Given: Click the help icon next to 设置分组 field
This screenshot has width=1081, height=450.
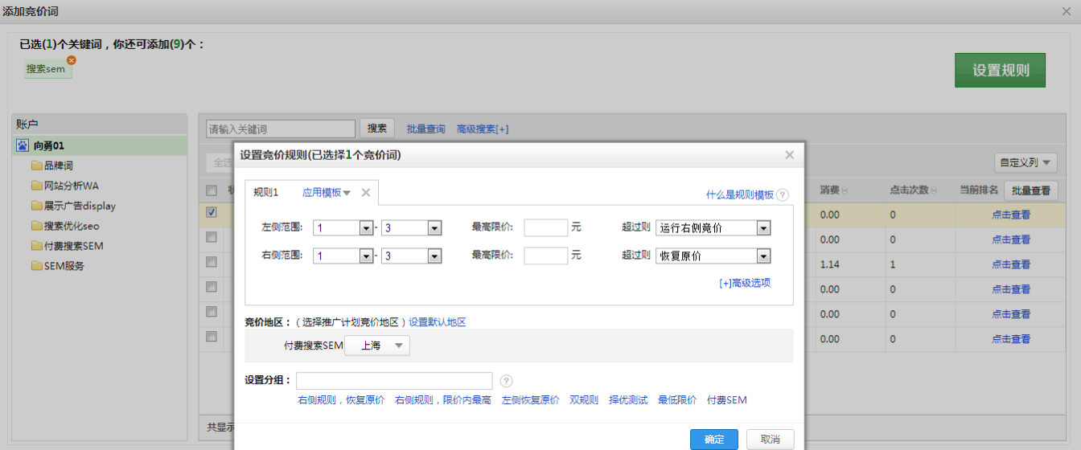Looking at the screenshot, I should tap(506, 381).
